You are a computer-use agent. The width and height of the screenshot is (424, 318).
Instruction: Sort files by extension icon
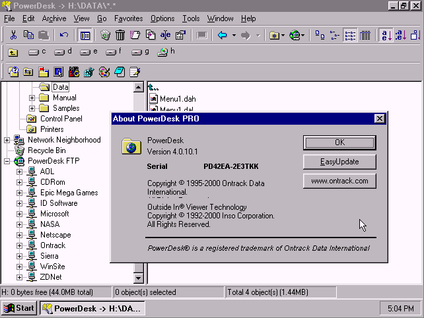tap(400, 36)
